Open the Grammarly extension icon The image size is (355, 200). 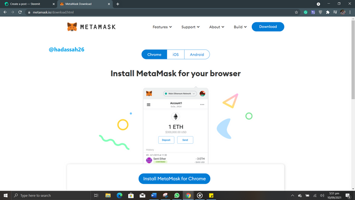(x=306, y=12)
